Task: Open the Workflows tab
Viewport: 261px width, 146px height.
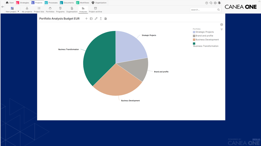Action: coord(83,3)
